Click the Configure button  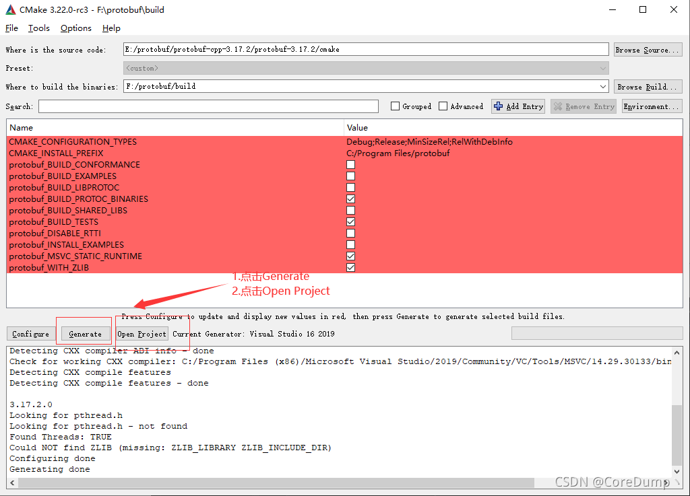coord(31,334)
